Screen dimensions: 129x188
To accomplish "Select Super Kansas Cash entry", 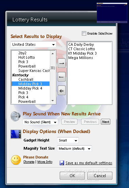I will 34,71.
